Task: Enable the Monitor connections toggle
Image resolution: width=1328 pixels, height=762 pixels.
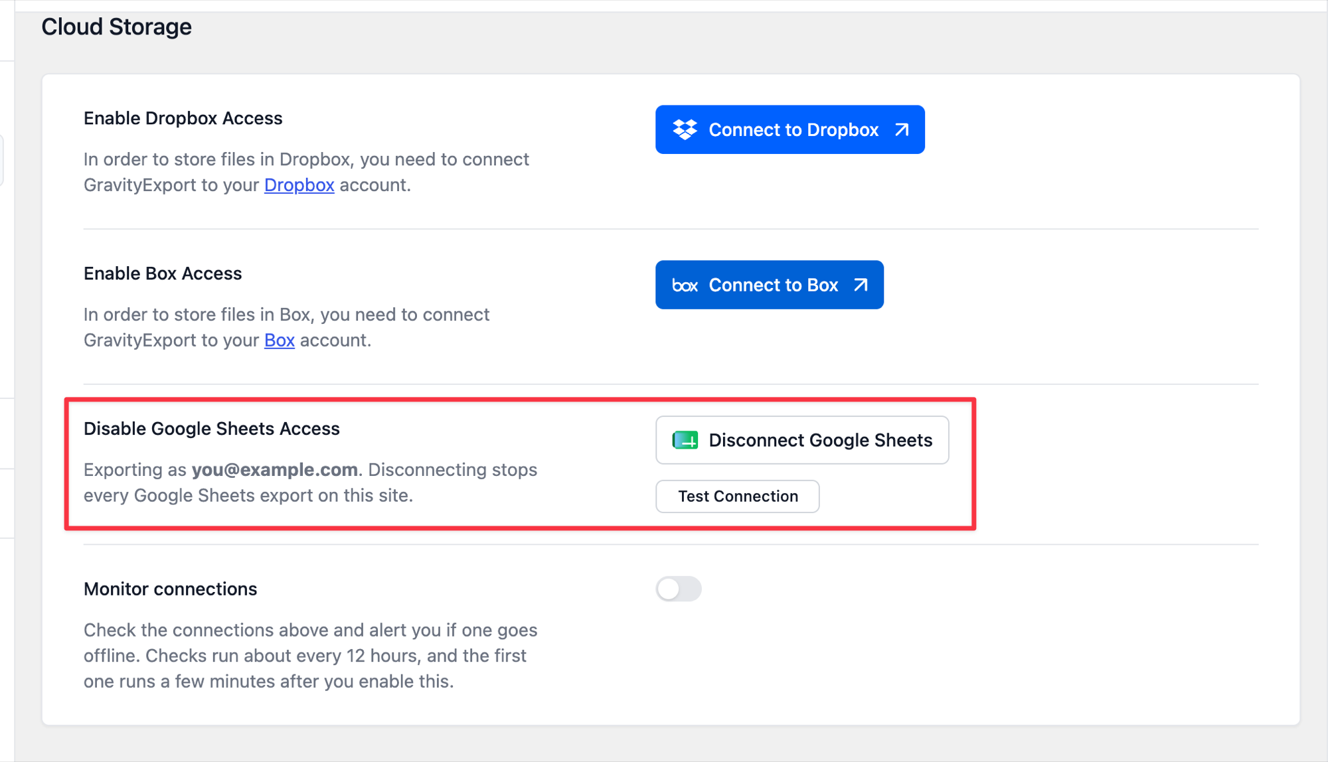Action: (x=678, y=589)
